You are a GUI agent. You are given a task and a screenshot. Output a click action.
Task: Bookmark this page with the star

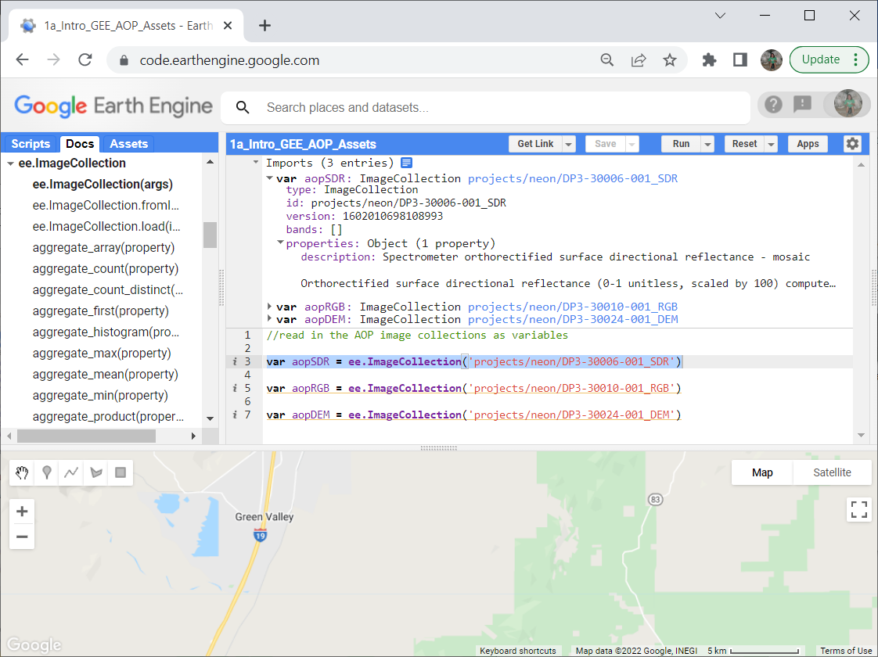pos(670,60)
